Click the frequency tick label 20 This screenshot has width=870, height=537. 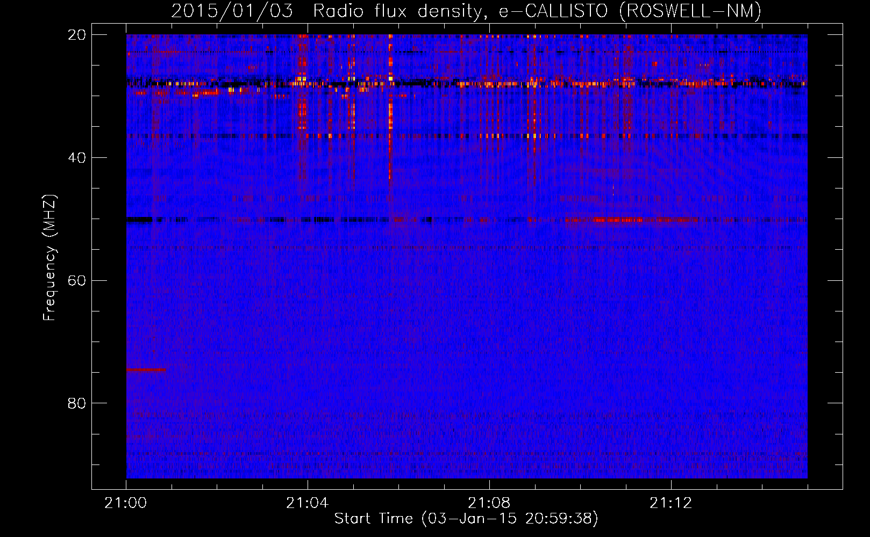(x=77, y=35)
